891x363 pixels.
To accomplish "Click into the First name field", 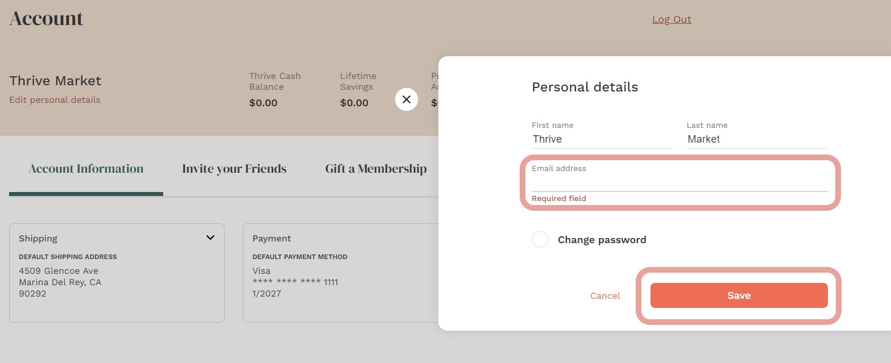I will click(x=602, y=139).
